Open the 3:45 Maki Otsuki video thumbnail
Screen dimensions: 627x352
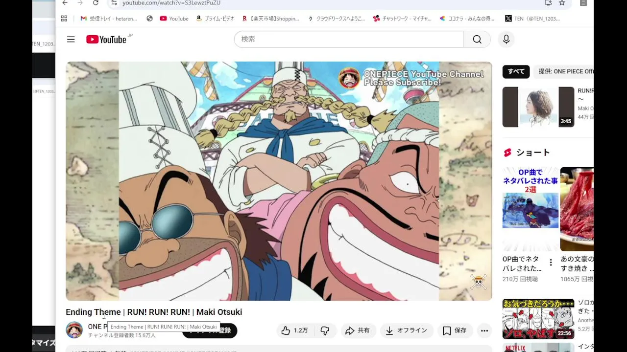coord(538,107)
